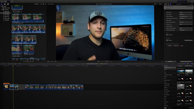The height and width of the screenshot is (109, 194).
Task: Toggle snapping in the timeline
Action: [x=185, y=64]
